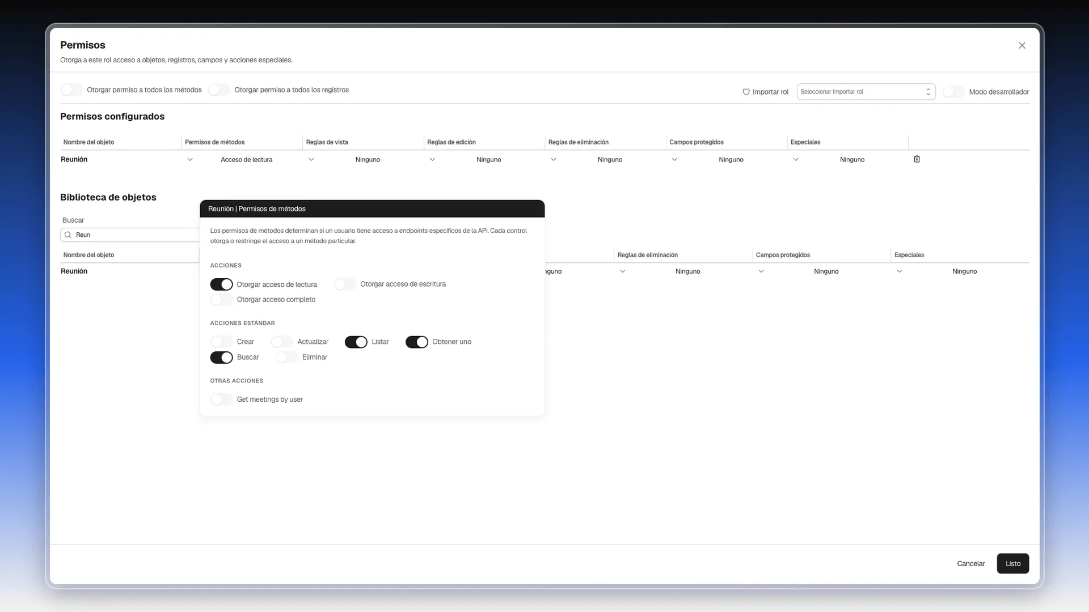Turn on the Crear action toggle
The height and width of the screenshot is (612, 1089).
click(221, 342)
